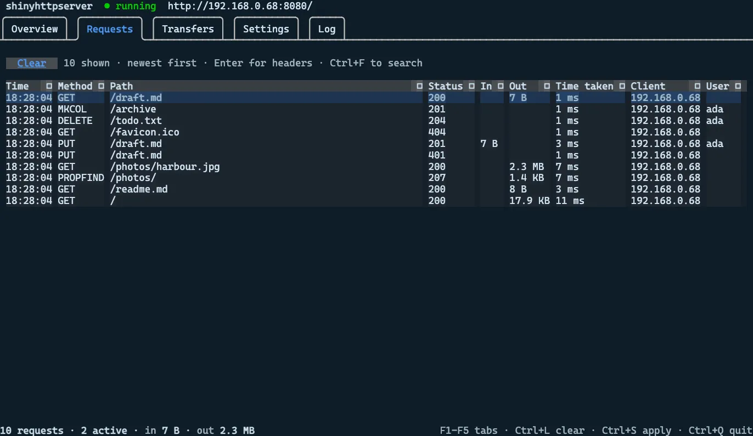The width and height of the screenshot is (753, 436).
Task: Select the /archive request path
Action: point(133,109)
